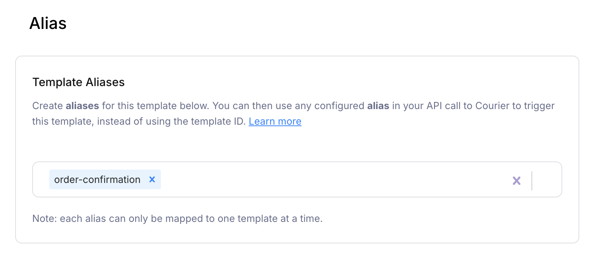The image size is (593, 259).
Task: Click right of the divider in the alias box
Action: point(545,180)
